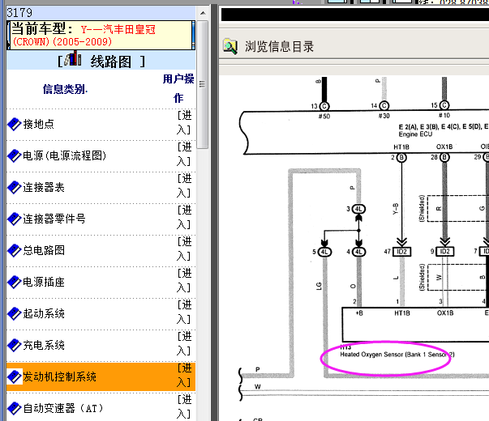This screenshot has width=489, height=421.
Task: Click [进入] link for 起动系统
Action: 184,312
